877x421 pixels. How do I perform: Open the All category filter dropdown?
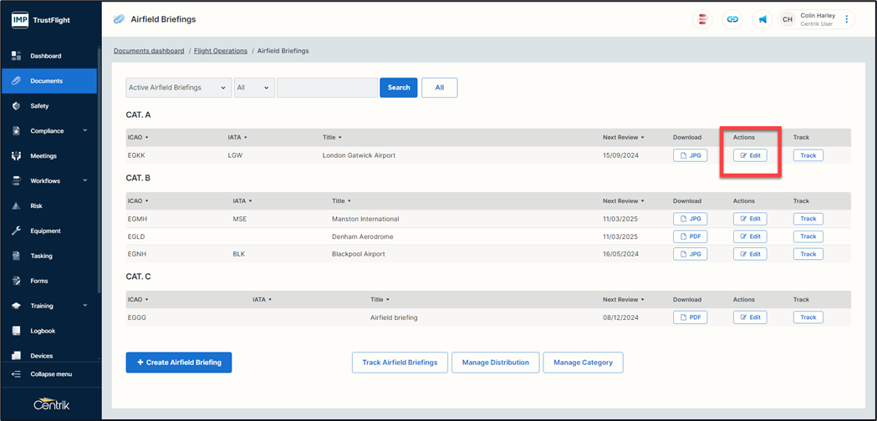(x=254, y=88)
